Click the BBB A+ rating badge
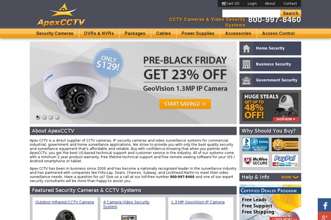 255,145
